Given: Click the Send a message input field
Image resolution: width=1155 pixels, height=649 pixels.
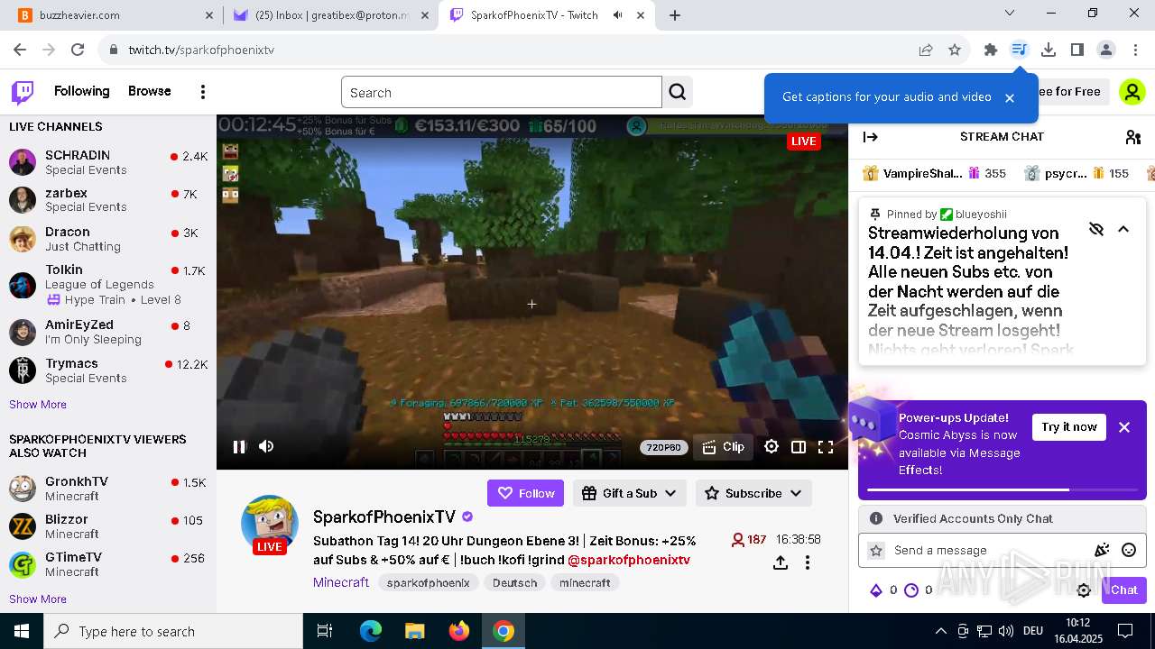Looking at the screenshot, I should (x=1002, y=550).
